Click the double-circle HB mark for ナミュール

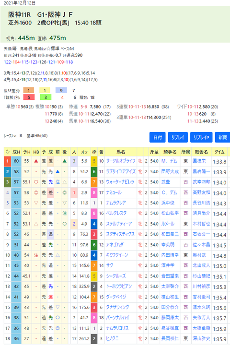36,192
